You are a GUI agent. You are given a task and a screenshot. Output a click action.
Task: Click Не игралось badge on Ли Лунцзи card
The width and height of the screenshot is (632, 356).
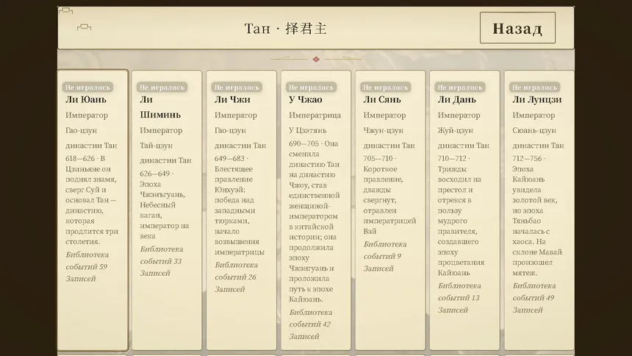click(x=534, y=88)
